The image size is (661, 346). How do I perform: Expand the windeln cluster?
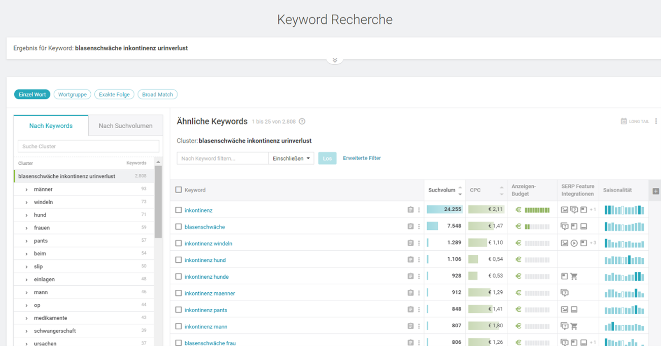click(26, 202)
